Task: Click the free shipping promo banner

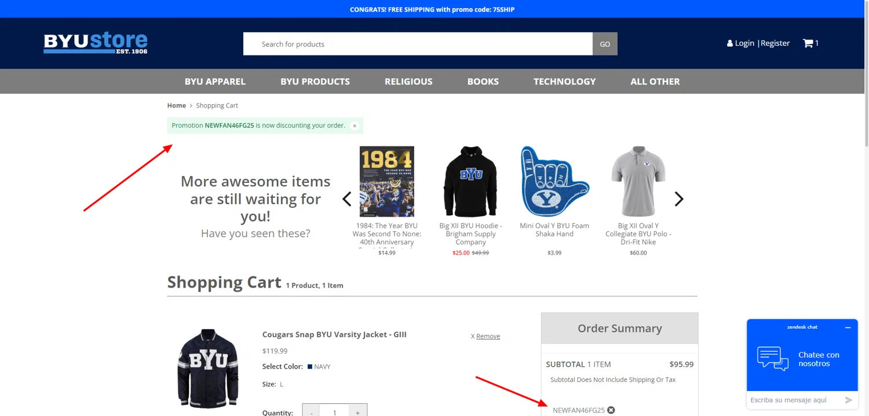Action: point(432,9)
